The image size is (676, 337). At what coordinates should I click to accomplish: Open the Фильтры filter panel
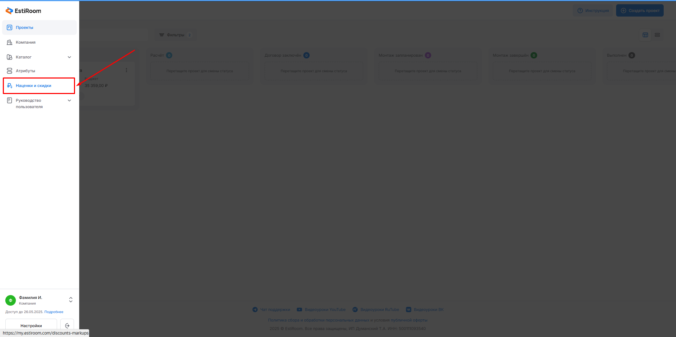pos(175,35)
